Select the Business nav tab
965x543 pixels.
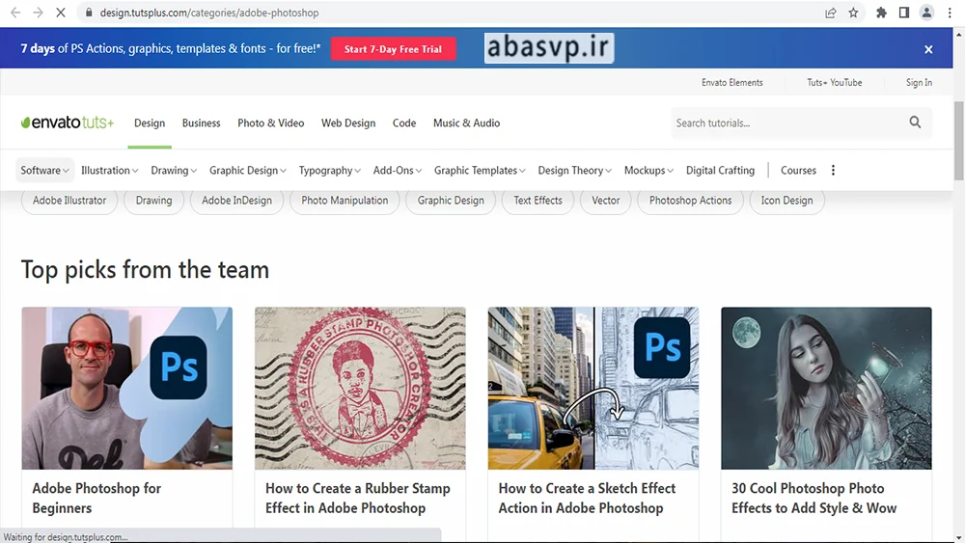[x=202, y=123]
